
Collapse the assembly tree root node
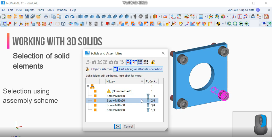[x=88, y=87]
